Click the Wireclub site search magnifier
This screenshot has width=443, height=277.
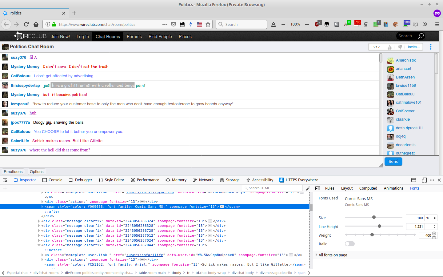tap(421, 36)
